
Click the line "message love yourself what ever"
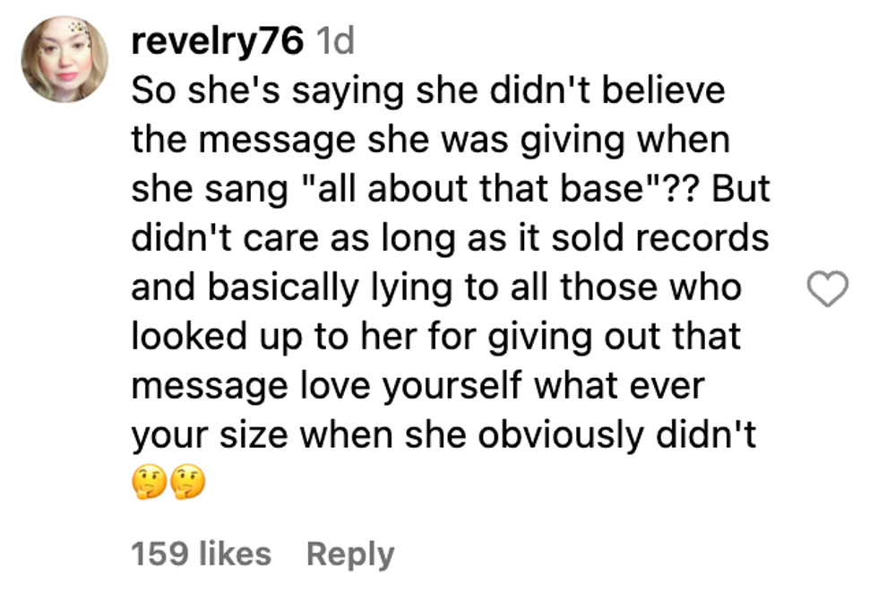[x=417, y=386]
